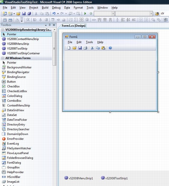
Task: Click the Center Horizontally icon
Action: pyautogui.click(x=141, y=20)
